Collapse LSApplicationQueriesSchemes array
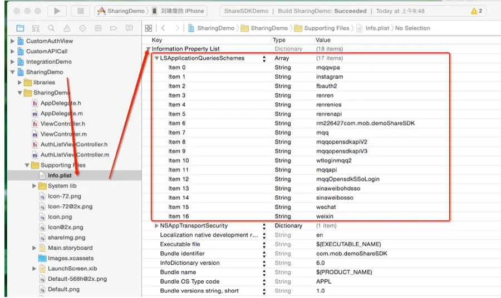This screenshot has height=298, width=501. point(156,58)
